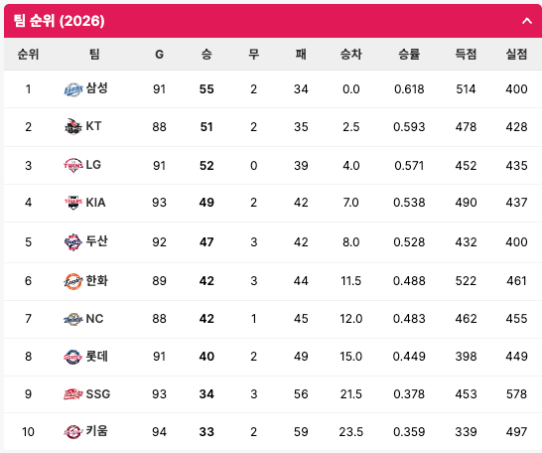The image size is (542, 453).
Task: Click the KT Wiz team logo
Action: [73, 126]
